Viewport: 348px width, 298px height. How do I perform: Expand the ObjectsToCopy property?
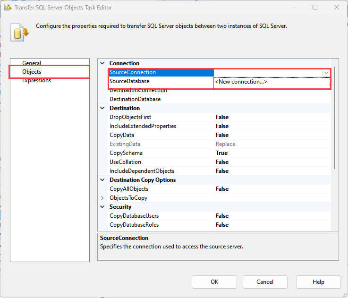tap(102, 198)
